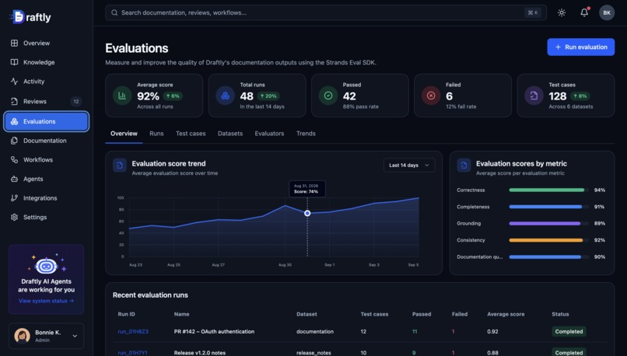Click the 20% total runs change badge
627x356 pixels.
click(x=268, y=96)
